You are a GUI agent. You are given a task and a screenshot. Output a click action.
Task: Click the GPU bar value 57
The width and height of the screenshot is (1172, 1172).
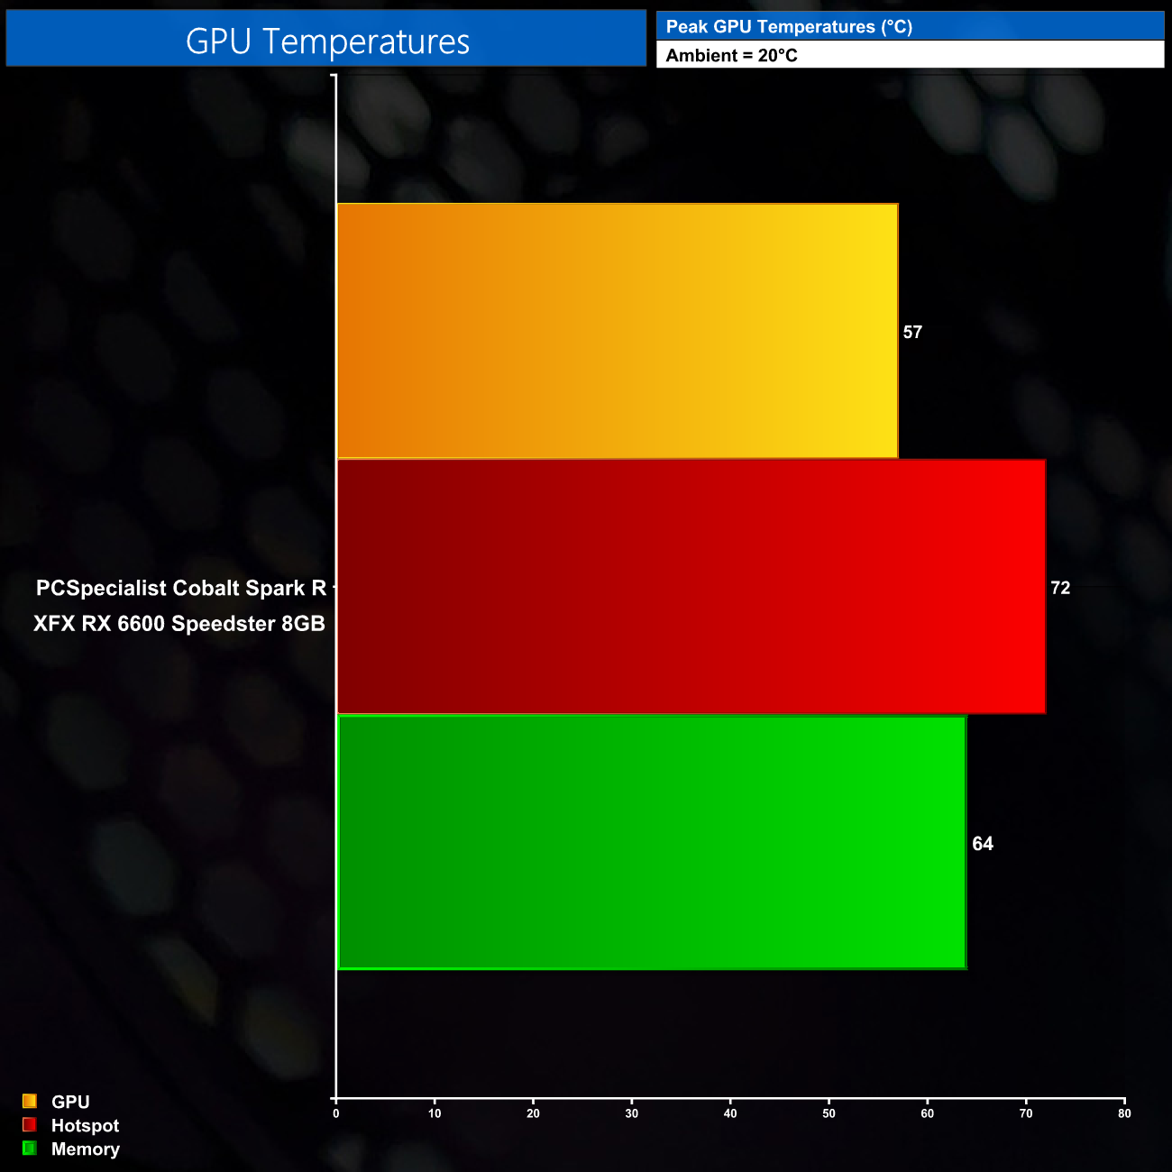tap(912, 332)
